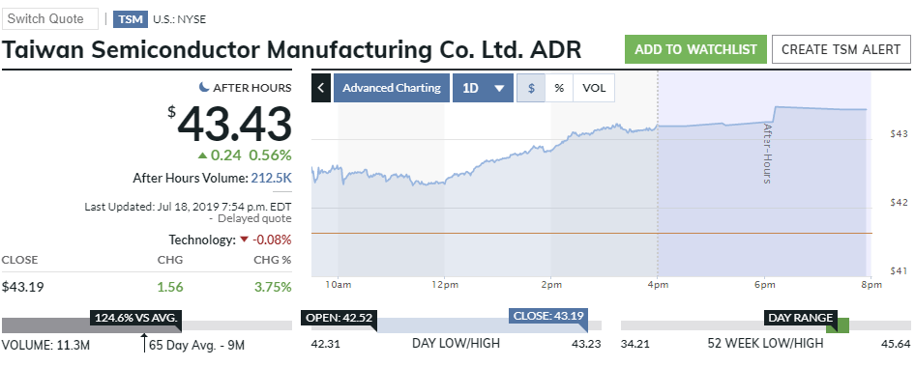Collapse chart with the left chevron button
915x367 pixels.
coord(321,88)
